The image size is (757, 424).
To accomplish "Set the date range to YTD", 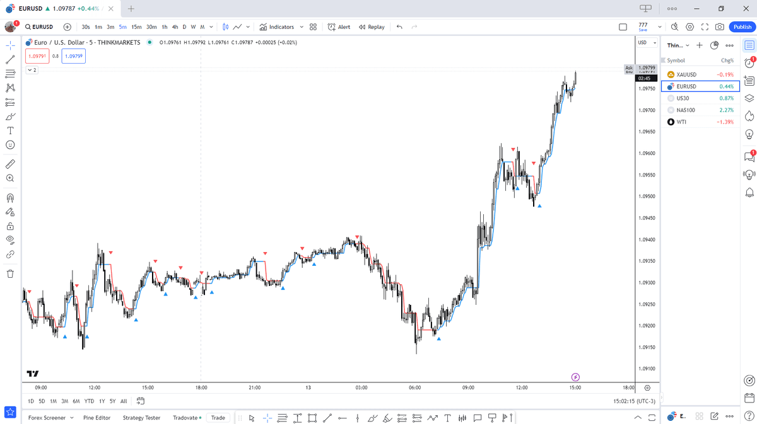I will pyautogui.click(x=89, y=401).
